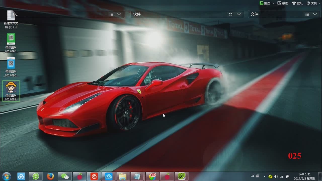322x181 pixels.
Task: Open the Baidu cloud icon next to Start
Action: 21,176
